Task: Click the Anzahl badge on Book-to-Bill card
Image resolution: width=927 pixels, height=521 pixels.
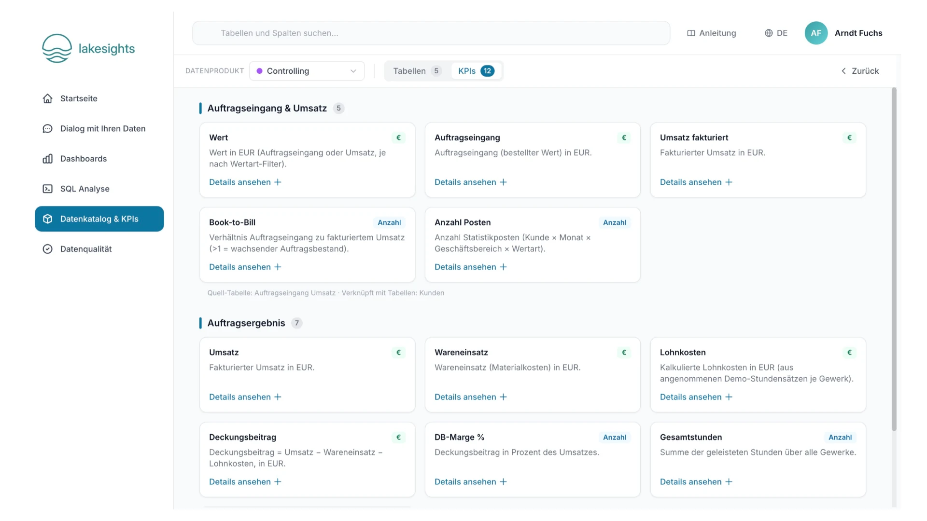Action: coord(389,222)
